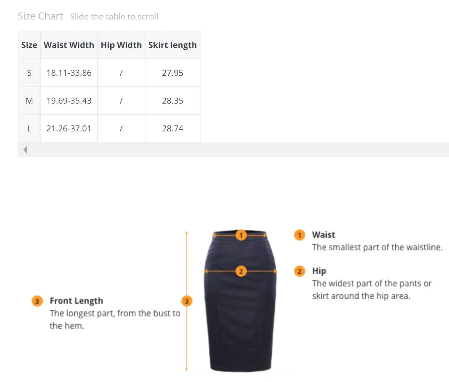The width and height of the screenshot is (449, 382).
Task: Click the Size Chart heading
Action: pyautogui.click(x=40, y=16)
